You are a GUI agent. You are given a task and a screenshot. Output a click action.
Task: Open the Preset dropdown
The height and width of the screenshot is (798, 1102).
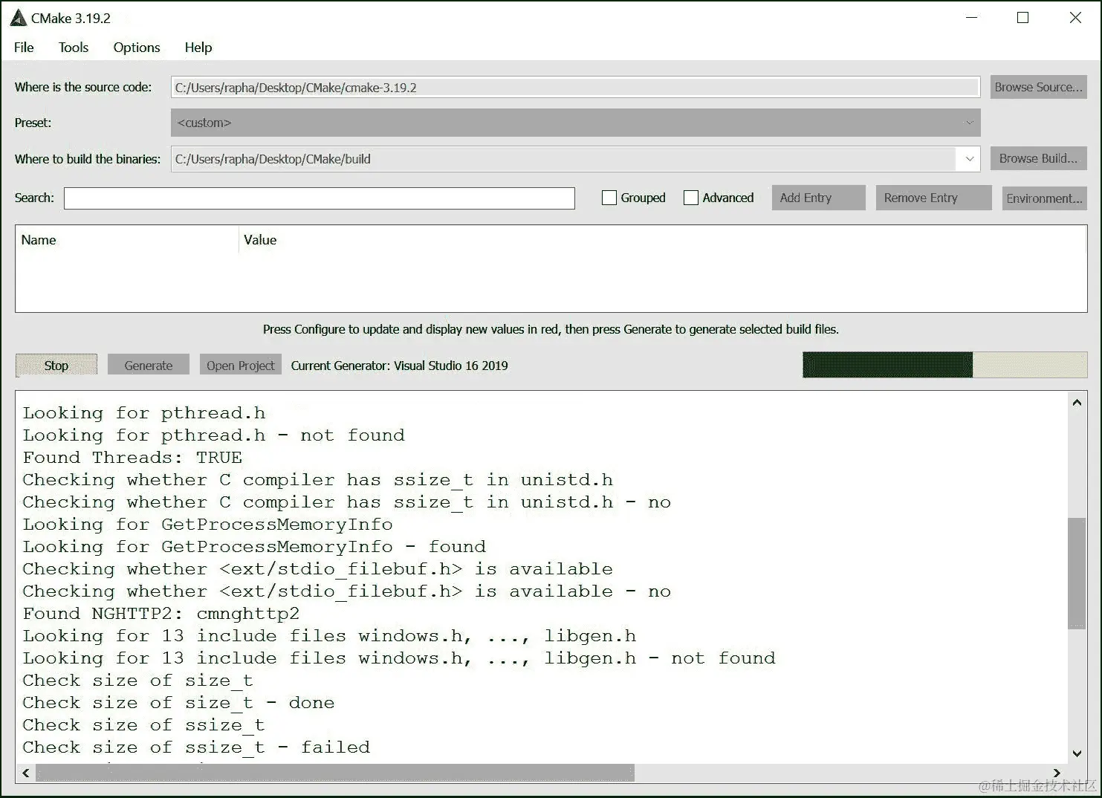click(x=969, y=122)
